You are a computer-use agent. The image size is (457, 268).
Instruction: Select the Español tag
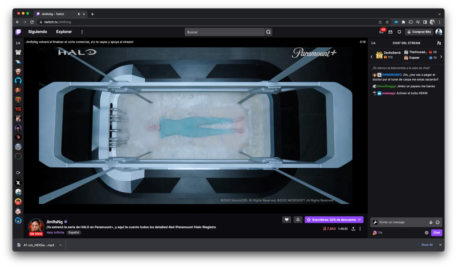[x=74, y=232]
